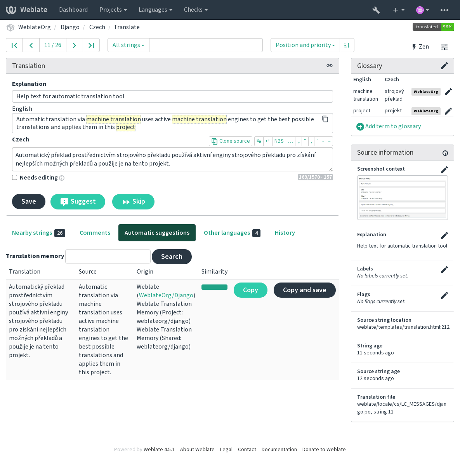Edit the 'project' glossary term

click(448, 111)
